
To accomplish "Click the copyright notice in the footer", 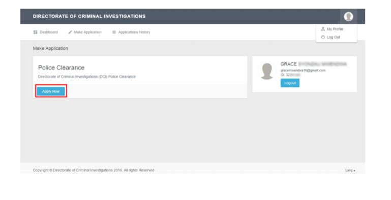I will click(x=94, y=170).
